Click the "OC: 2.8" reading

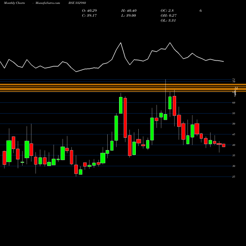click(167, 11)
